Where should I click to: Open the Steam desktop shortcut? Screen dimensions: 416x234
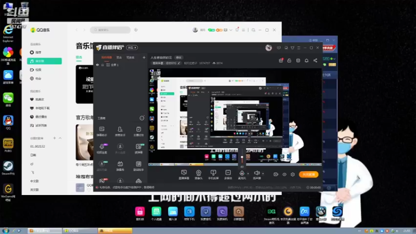[x=8, y=168]
